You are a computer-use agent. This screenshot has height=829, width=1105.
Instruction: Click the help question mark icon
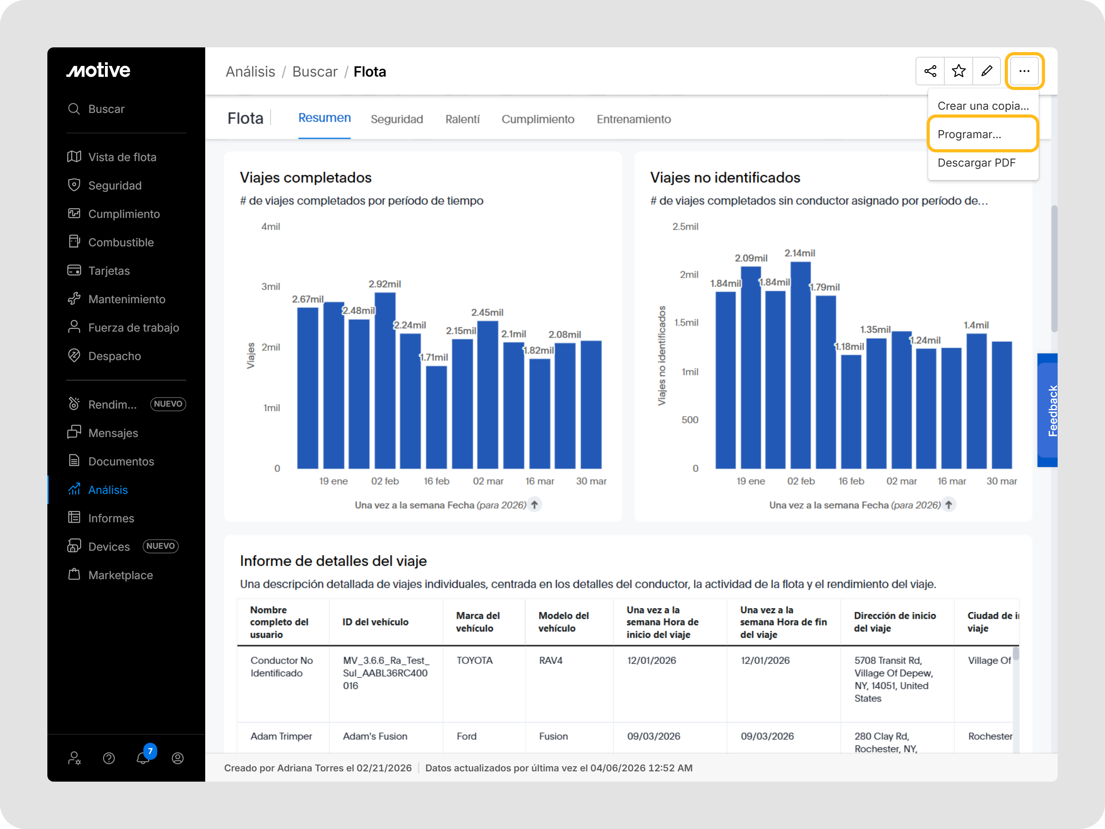tap(109, 758)
